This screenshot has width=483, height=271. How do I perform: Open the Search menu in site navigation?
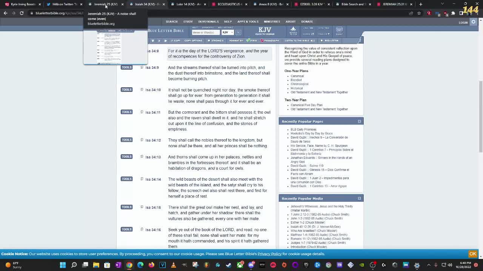tap(171, 21)
